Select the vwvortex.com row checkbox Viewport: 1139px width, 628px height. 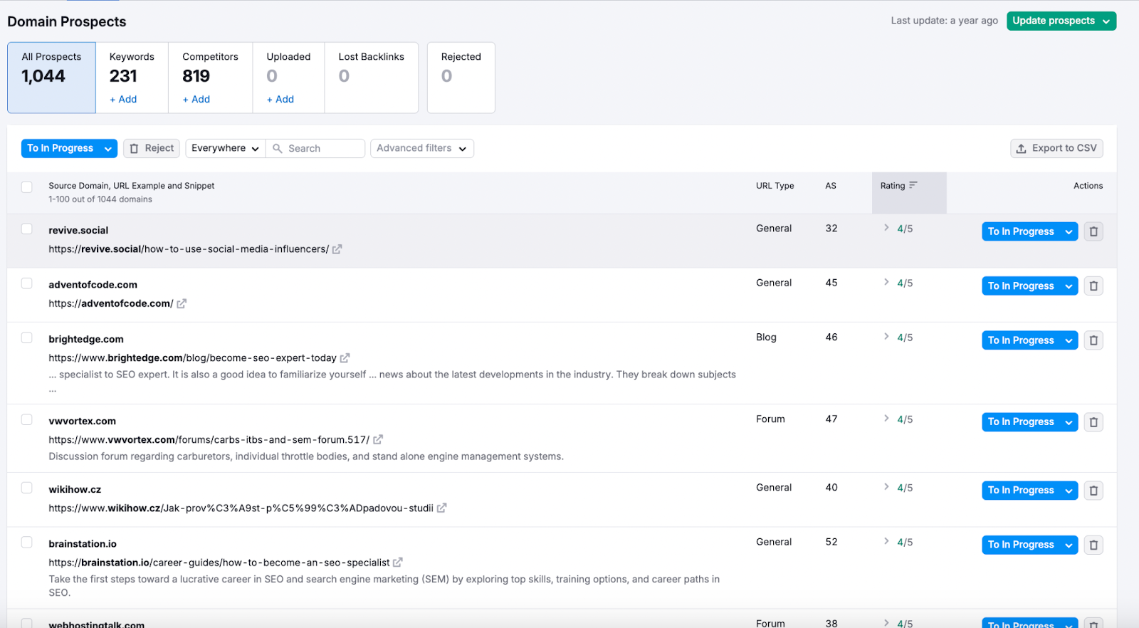[x=27, y=420]
